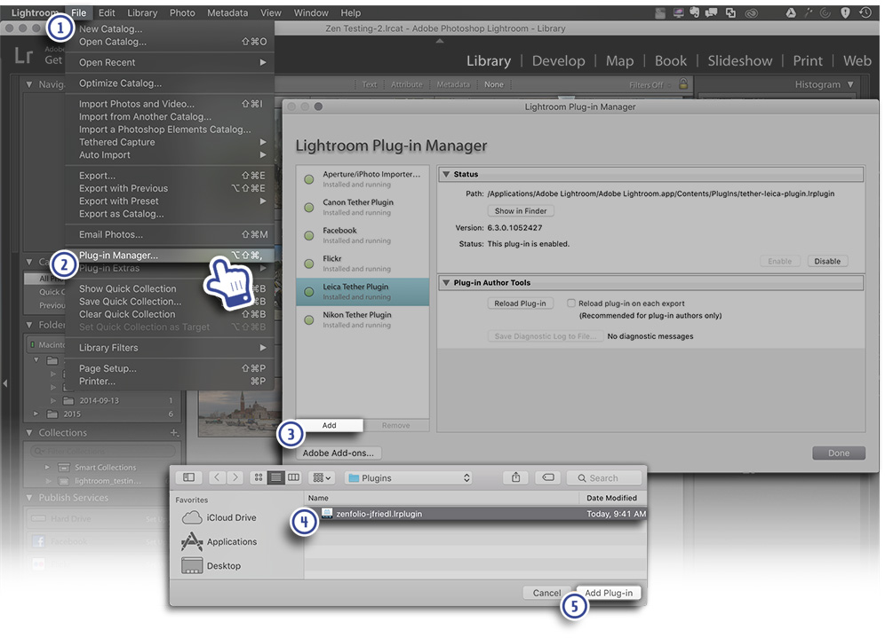
Task: Click the back navigation arrow in the dialog
Action: (216, 477)
